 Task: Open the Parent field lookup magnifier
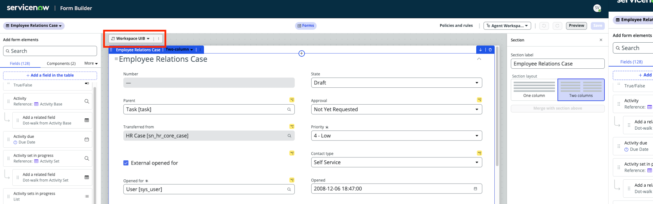click(x=289, y=110)
